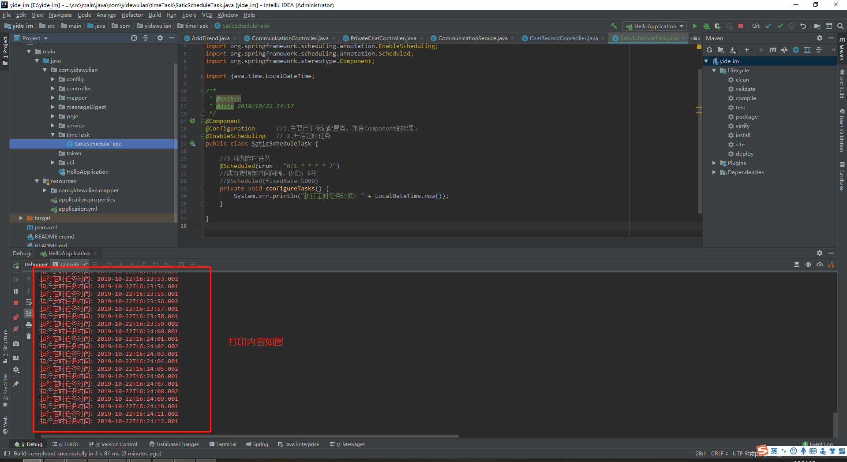This screenshot has width=847, height=462.
Task: Expand the Plugins node in Maven
Action: (714, 163)
